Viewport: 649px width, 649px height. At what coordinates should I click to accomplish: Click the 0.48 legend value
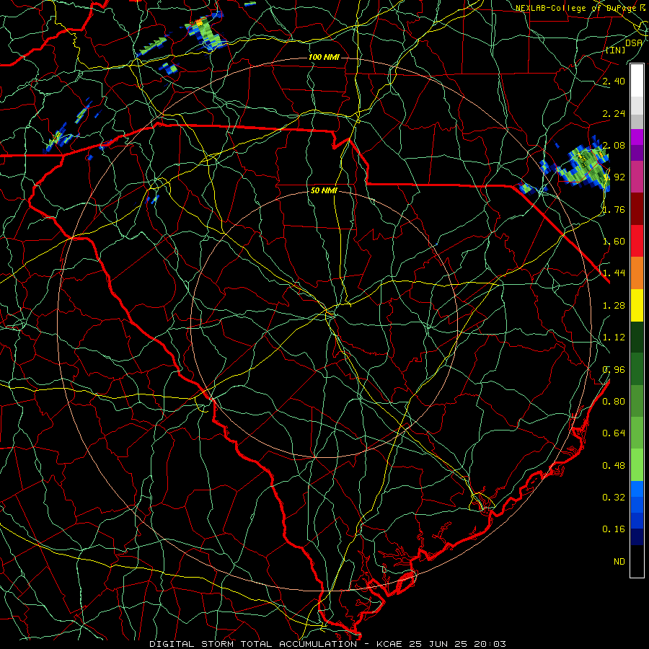coord(614,466)
